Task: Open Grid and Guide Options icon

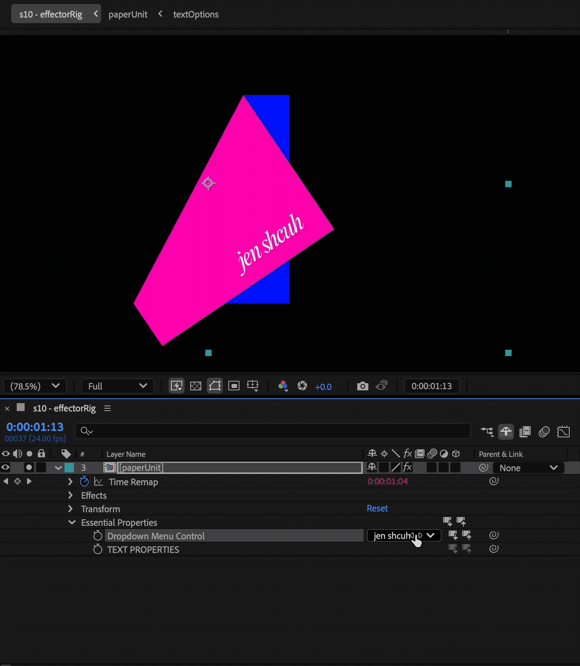Action: click(x=253, y=386)
